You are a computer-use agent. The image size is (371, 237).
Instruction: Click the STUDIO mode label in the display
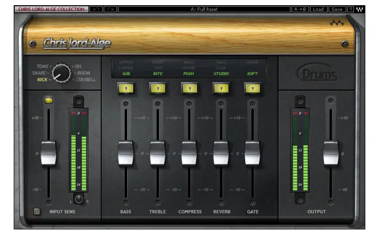[x=221, y=74]
